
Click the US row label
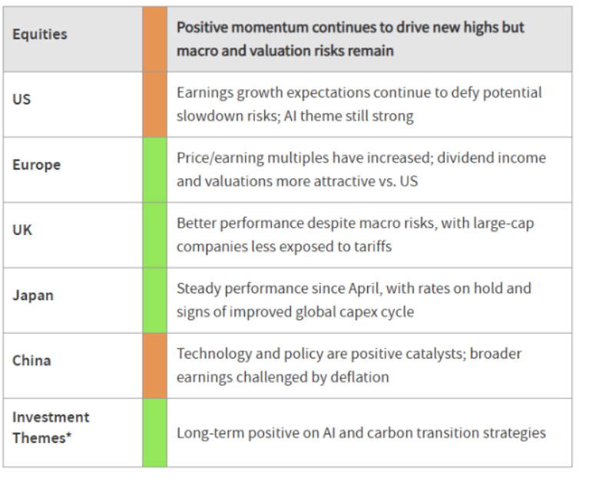point(22,99)
